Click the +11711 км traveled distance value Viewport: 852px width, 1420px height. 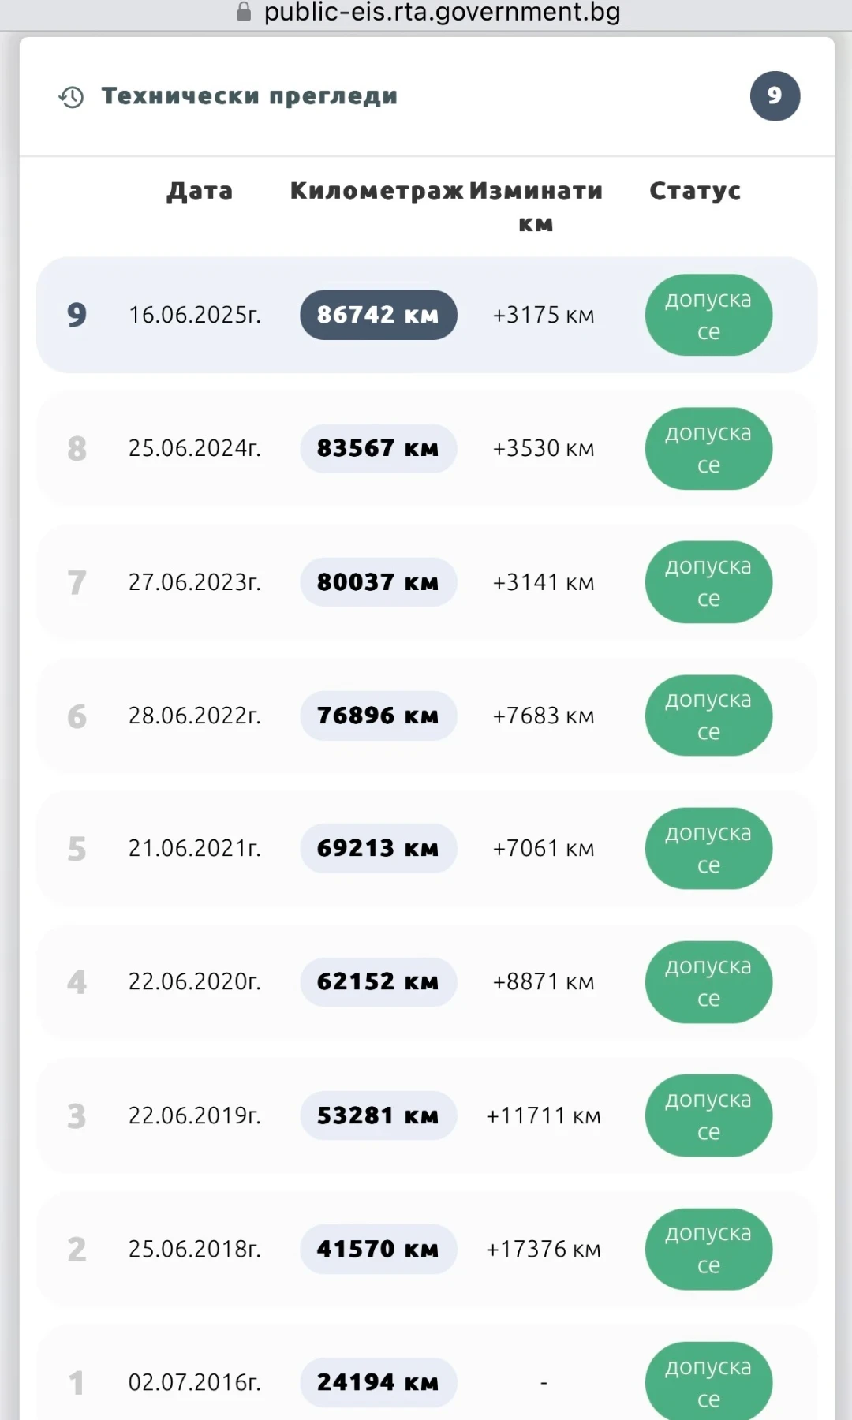[543, 1115]
